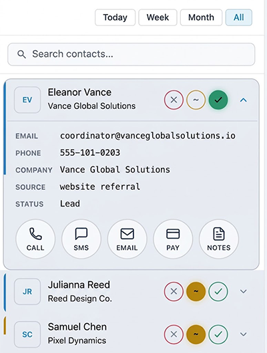
Task: Click the source value website referral
Action: coord(99,187)
